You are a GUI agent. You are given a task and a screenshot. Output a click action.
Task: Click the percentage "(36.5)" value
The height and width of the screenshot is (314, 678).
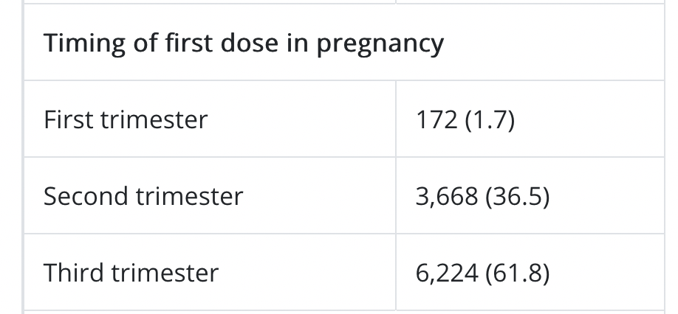[x=519, y=196]
